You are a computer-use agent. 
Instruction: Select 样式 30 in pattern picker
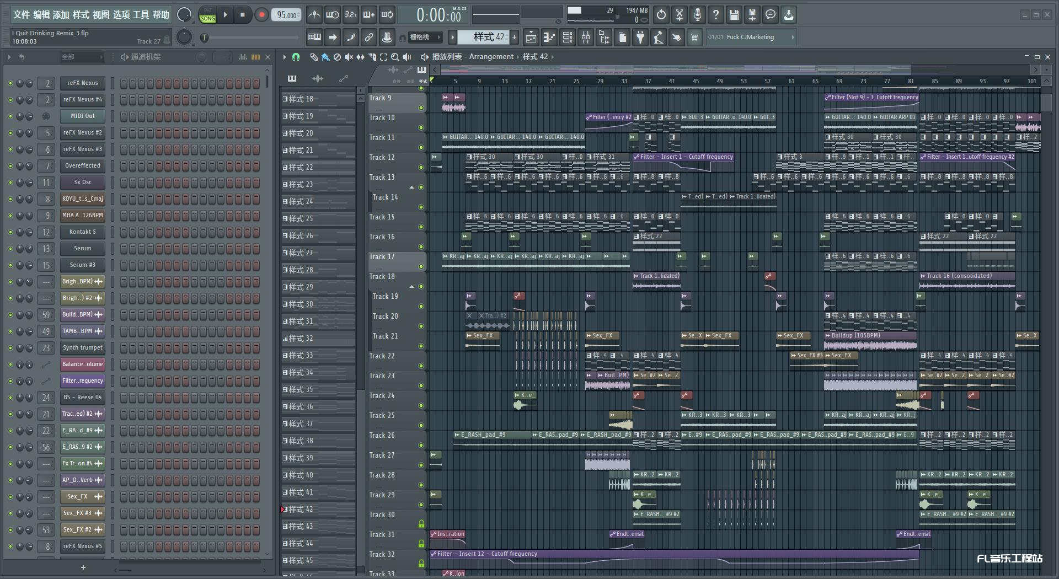tap(318, 304)
